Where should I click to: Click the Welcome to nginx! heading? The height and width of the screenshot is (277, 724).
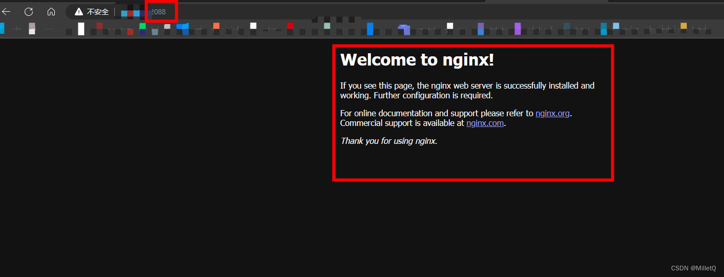coord(417,60)
